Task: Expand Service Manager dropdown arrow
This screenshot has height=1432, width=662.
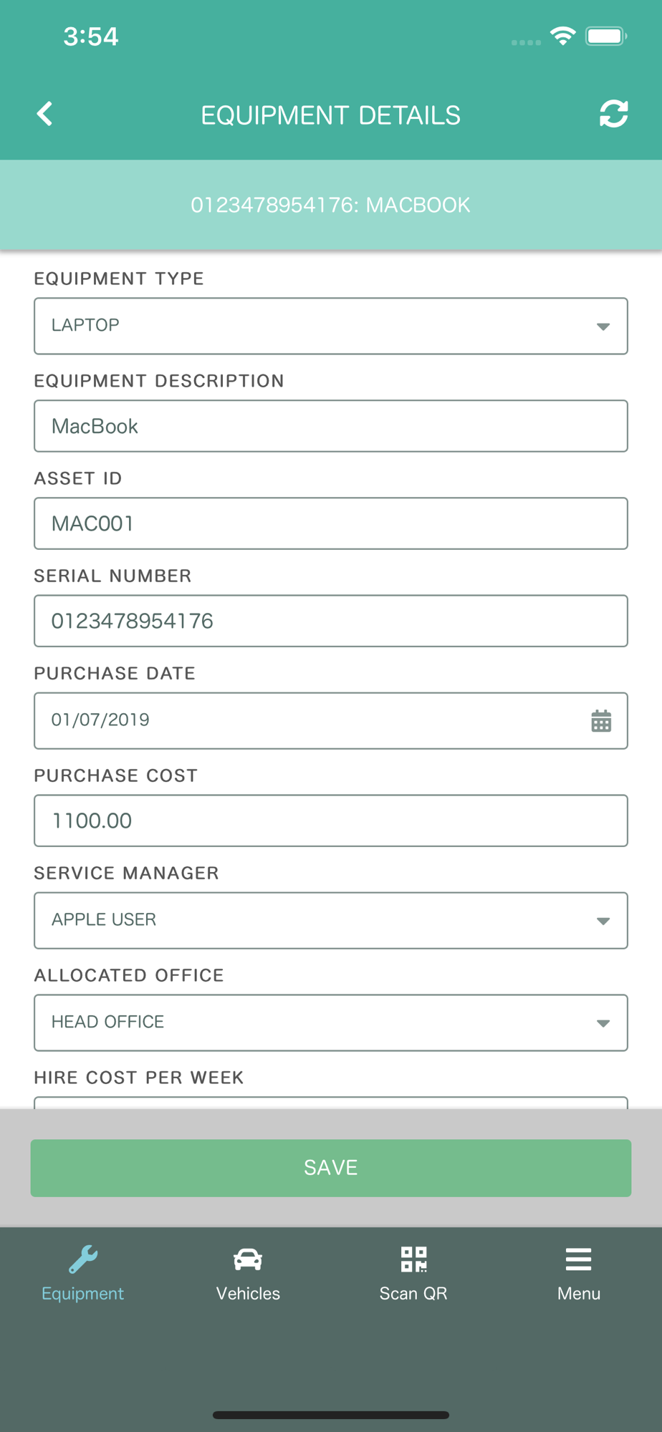Action: tap(603, 921)
